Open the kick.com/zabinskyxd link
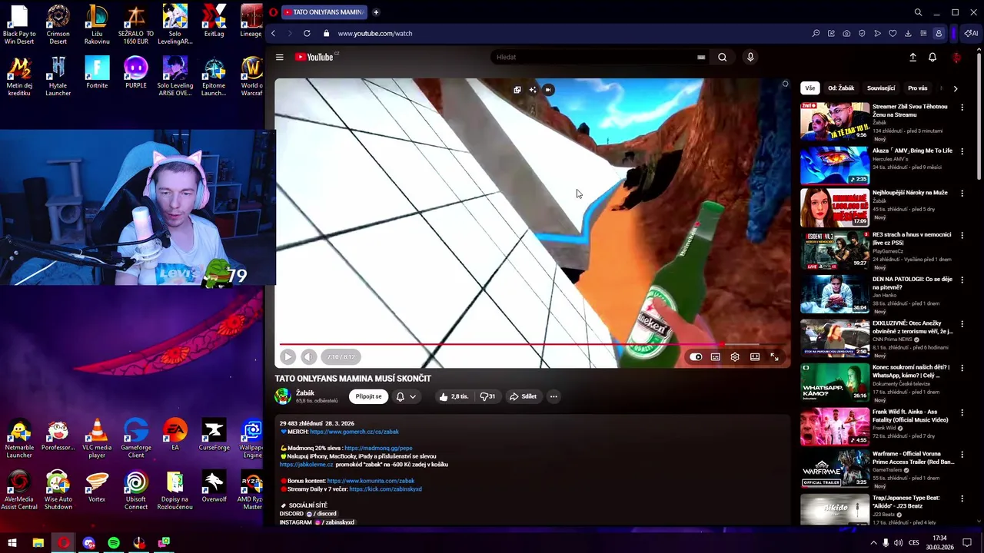This screenshot has width=984, height=553. [x=385, y=489]
